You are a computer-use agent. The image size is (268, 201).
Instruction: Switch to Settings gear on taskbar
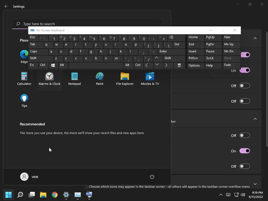click(66, 194)
